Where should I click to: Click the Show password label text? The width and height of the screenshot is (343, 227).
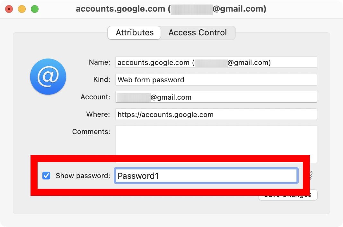point(82,176)
